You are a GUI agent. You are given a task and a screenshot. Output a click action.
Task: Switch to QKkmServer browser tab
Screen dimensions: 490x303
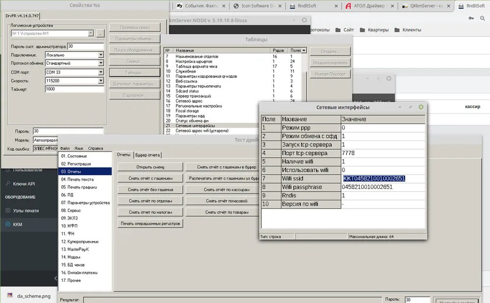(x=426, y=6)
